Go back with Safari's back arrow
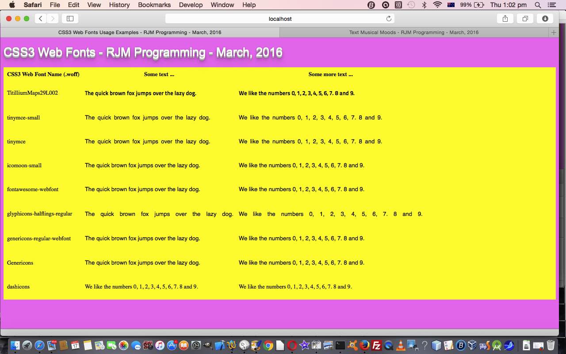This screenshot has width=566, height=354. pos(41,19)
